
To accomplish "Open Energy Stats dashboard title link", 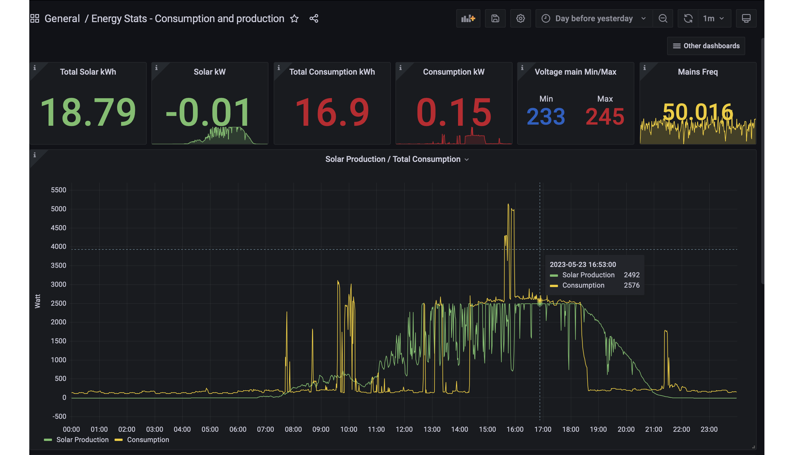I will coord(188,18).
